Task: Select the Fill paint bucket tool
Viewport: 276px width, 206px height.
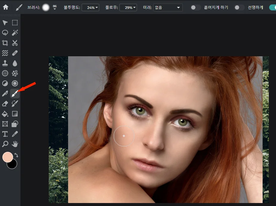Action: [x=5, y=114]
